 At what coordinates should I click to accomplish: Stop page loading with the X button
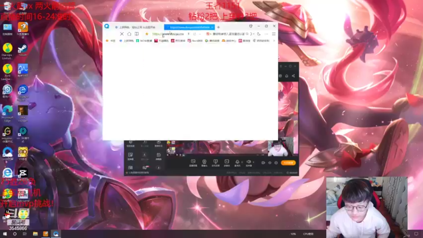click(x=122, y=34)
